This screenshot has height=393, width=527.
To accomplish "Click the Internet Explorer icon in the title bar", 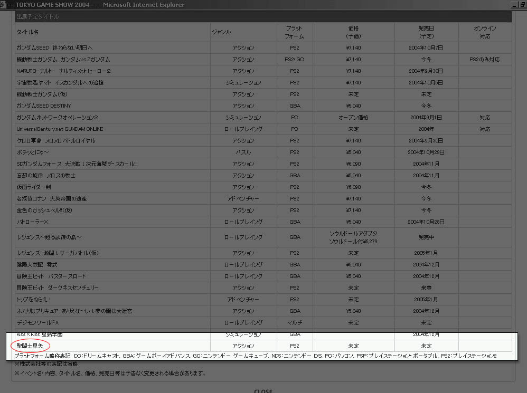I will pyautogui.click(x=3, y=5).
